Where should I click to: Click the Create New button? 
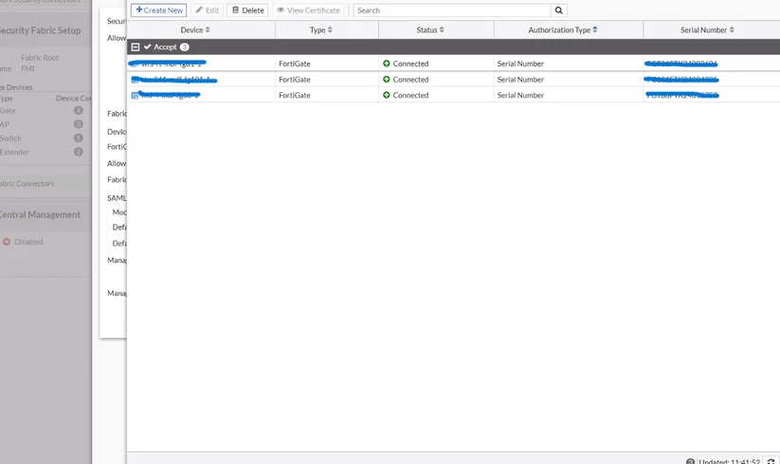tap(158, 9)
